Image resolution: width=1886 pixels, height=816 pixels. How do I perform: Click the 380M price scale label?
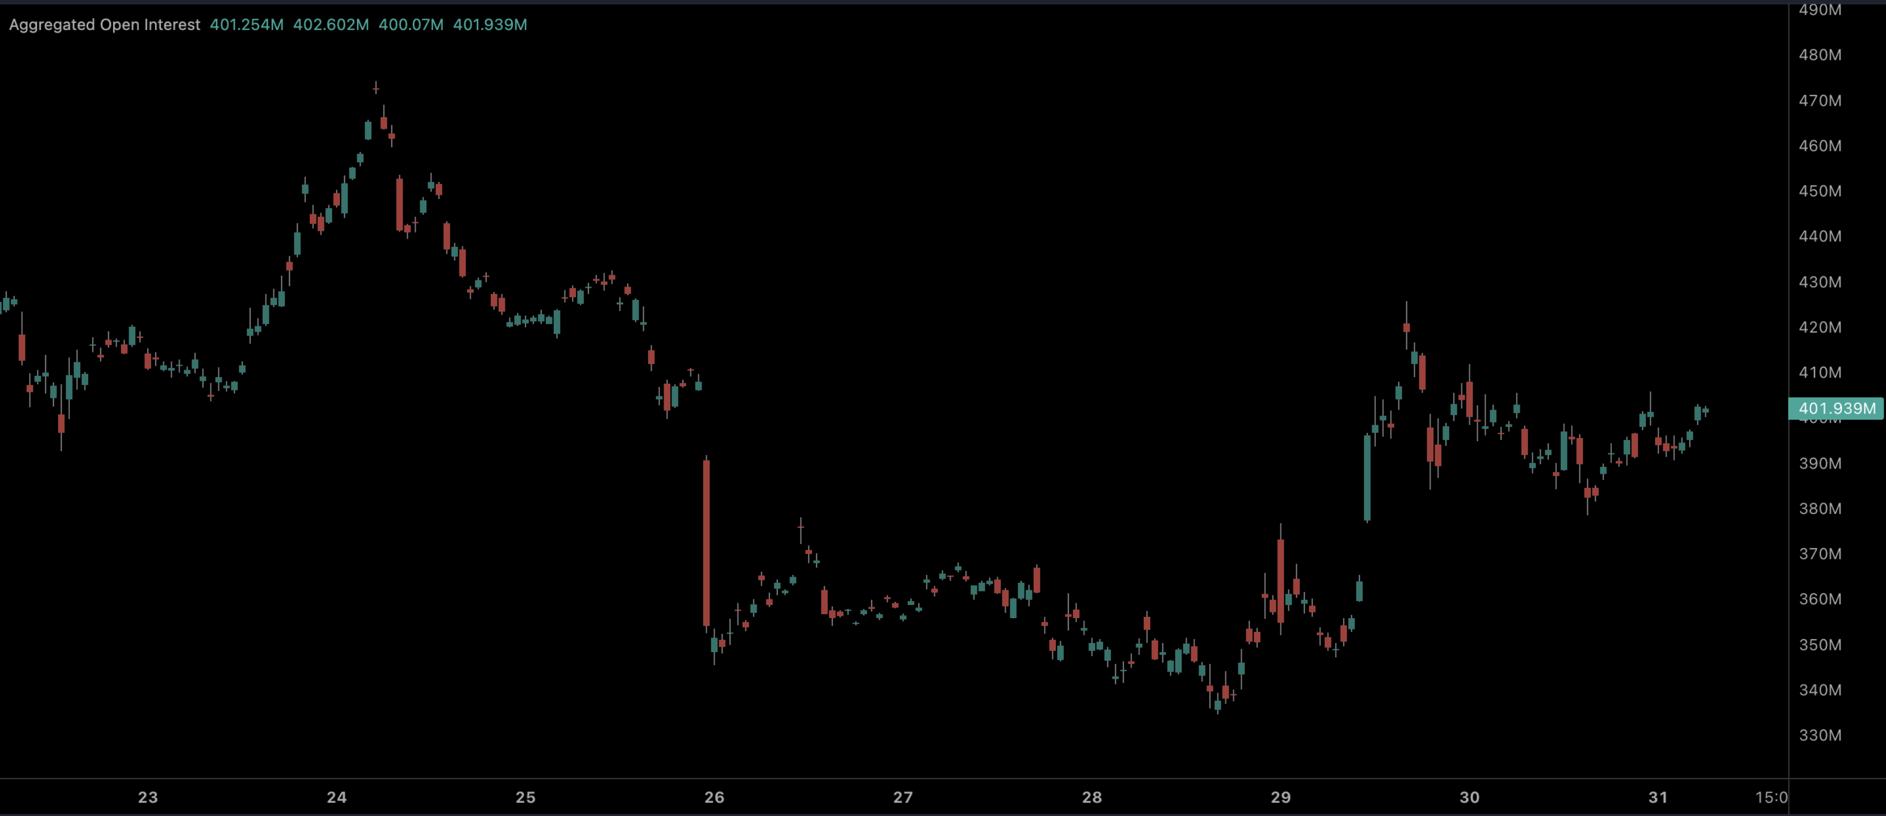(x=1819, y=508)
